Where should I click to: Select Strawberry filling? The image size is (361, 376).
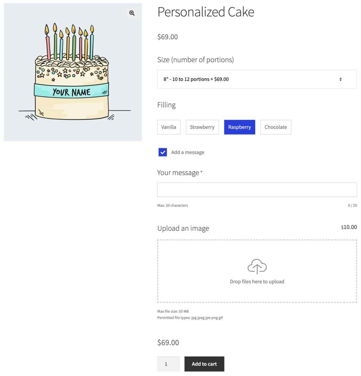tap(202, 127)
